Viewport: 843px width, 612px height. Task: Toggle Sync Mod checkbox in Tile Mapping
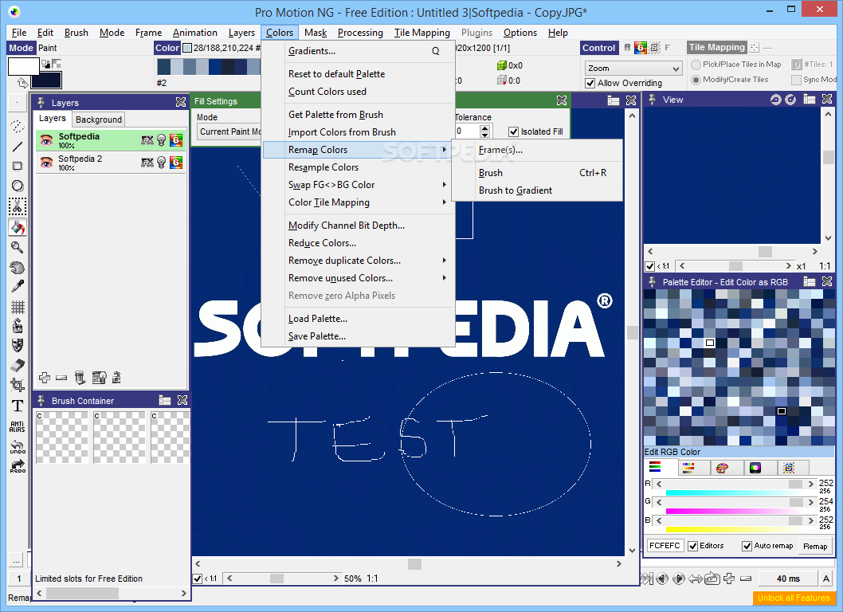click(x=796, y=80)
